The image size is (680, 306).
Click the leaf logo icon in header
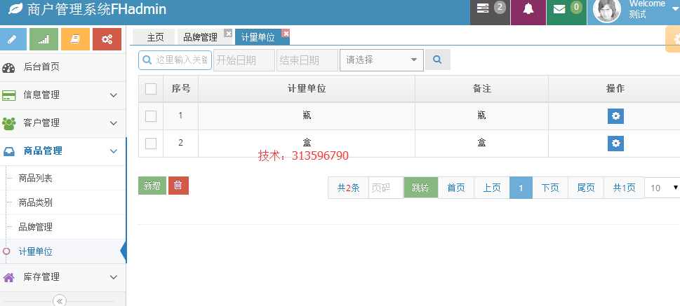coord(15,8)
